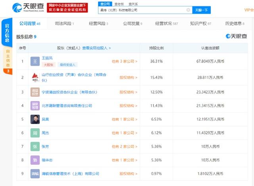Open the 经营风险 tab
254x186 pixels.
tap(98, 24)
